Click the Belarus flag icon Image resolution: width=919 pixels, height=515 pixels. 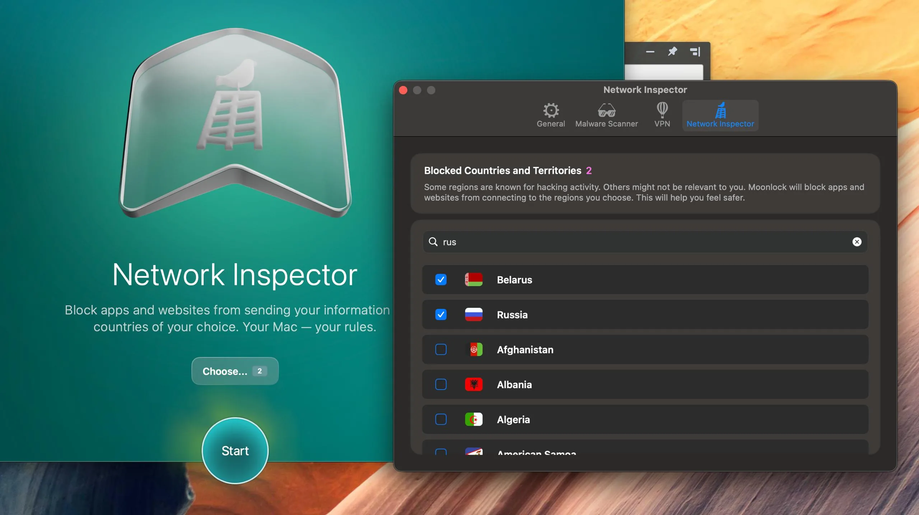click(474, 280)
